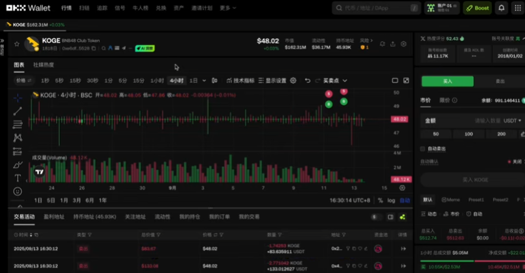Enable the 自动卖出 checkbox
This screenshot has height=273, width=525.
[x=423, y=149]
